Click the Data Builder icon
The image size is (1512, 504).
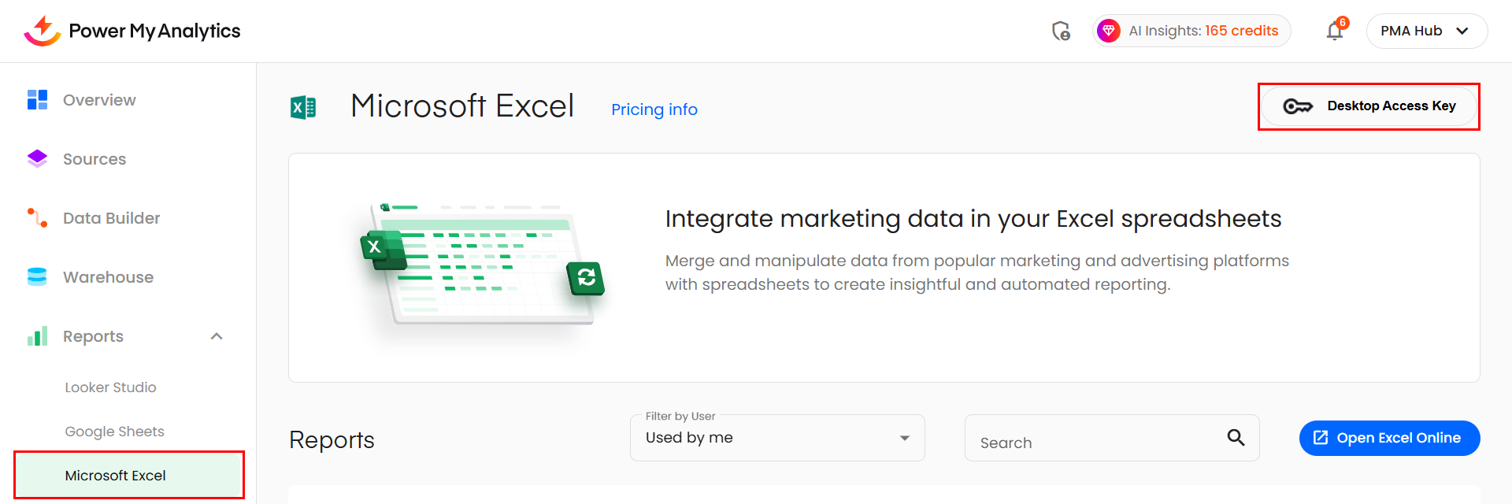(x=37, y=218)
